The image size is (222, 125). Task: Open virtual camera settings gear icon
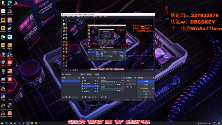click(153, 88)
